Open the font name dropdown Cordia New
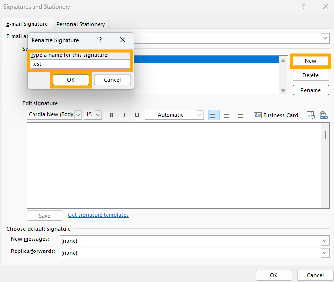This screenshot has width=334, height=282. (x=78, y=115)
